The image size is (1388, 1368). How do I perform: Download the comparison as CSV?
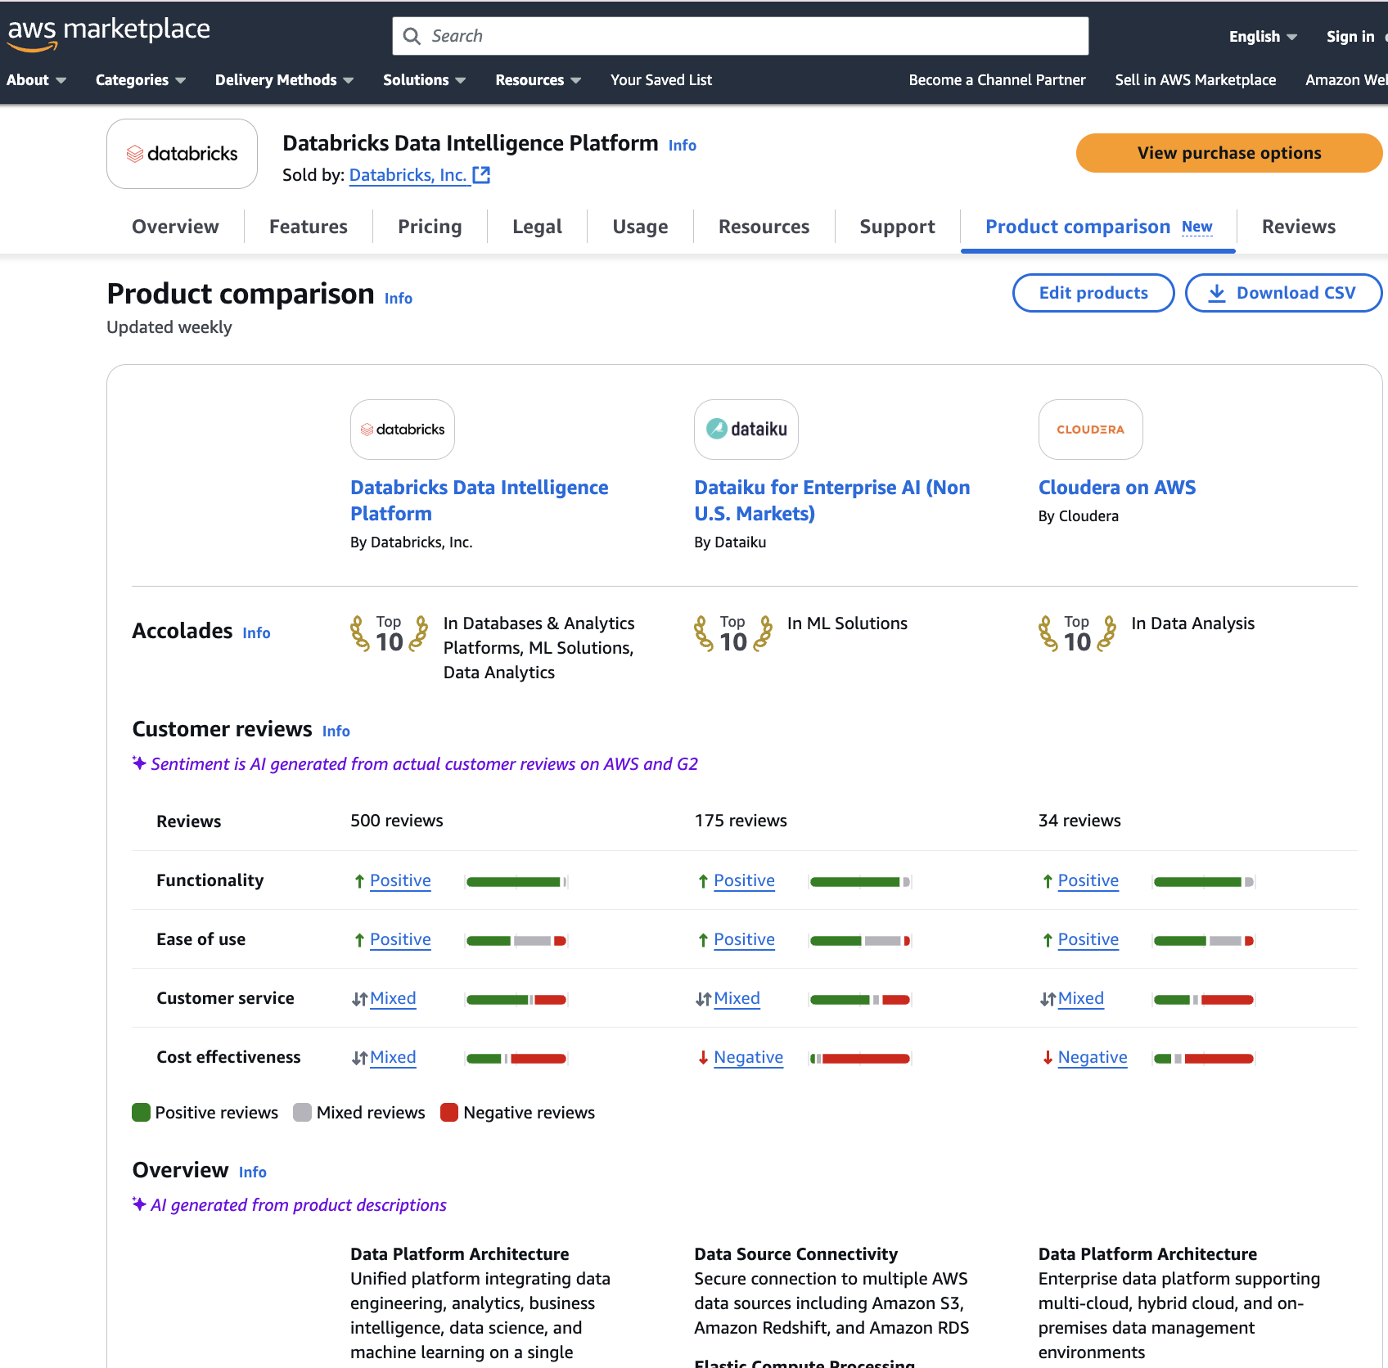click(x=1283, y=293)
